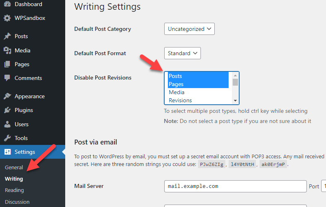The image size is (326, 207).
Task: Select the Settings menu item
Action: tap(33, 152)
